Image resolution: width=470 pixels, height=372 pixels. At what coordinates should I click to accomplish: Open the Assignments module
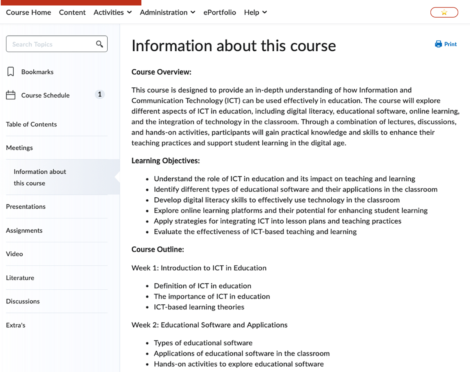[x=24, y=230]
